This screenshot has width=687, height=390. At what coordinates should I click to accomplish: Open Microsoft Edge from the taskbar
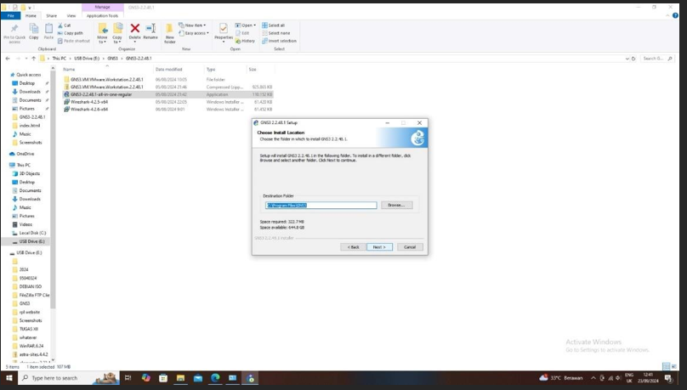pyautogui.click(x=215, y=378)
